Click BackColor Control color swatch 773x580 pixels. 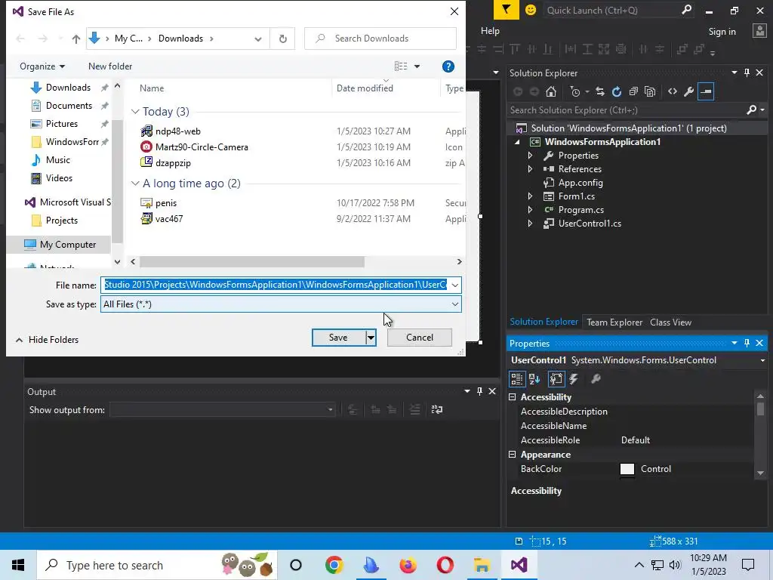pos(627,469)
